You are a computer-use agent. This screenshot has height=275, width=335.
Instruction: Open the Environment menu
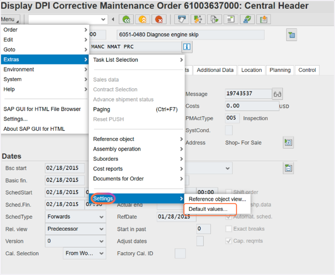(x=45, y=69)
